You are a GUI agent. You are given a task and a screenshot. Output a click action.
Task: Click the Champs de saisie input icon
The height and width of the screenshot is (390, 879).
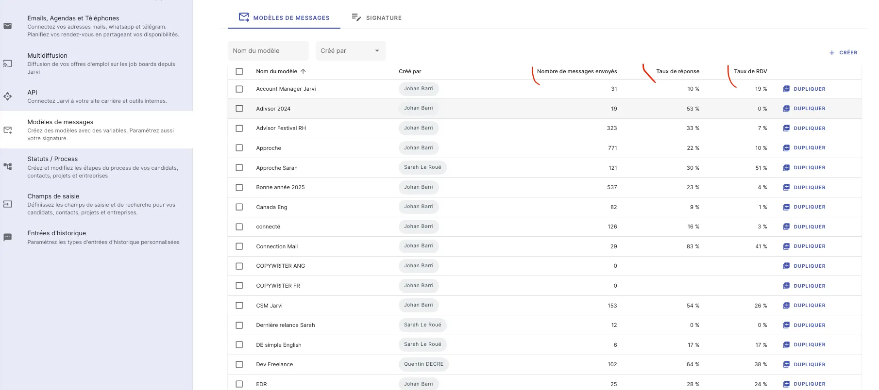coord(8,204)
